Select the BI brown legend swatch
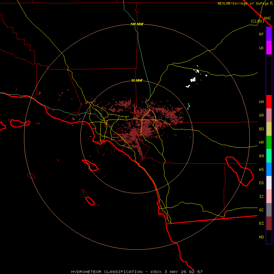This screenshot has width=274, height=274. point(269,223)
